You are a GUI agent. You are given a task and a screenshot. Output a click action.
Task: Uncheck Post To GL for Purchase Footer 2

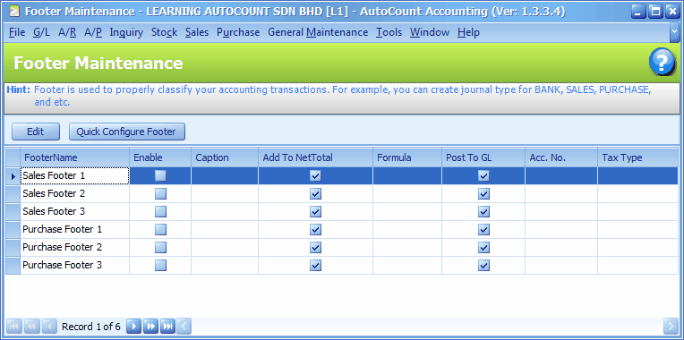point(483,247)
